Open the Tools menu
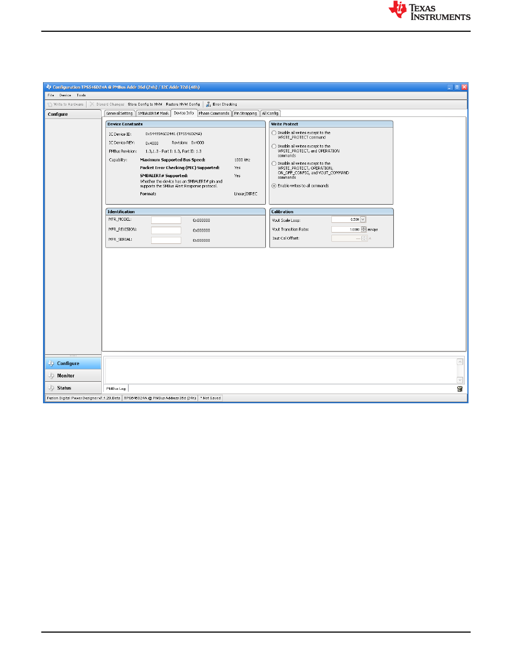 (x=81, y=95)
